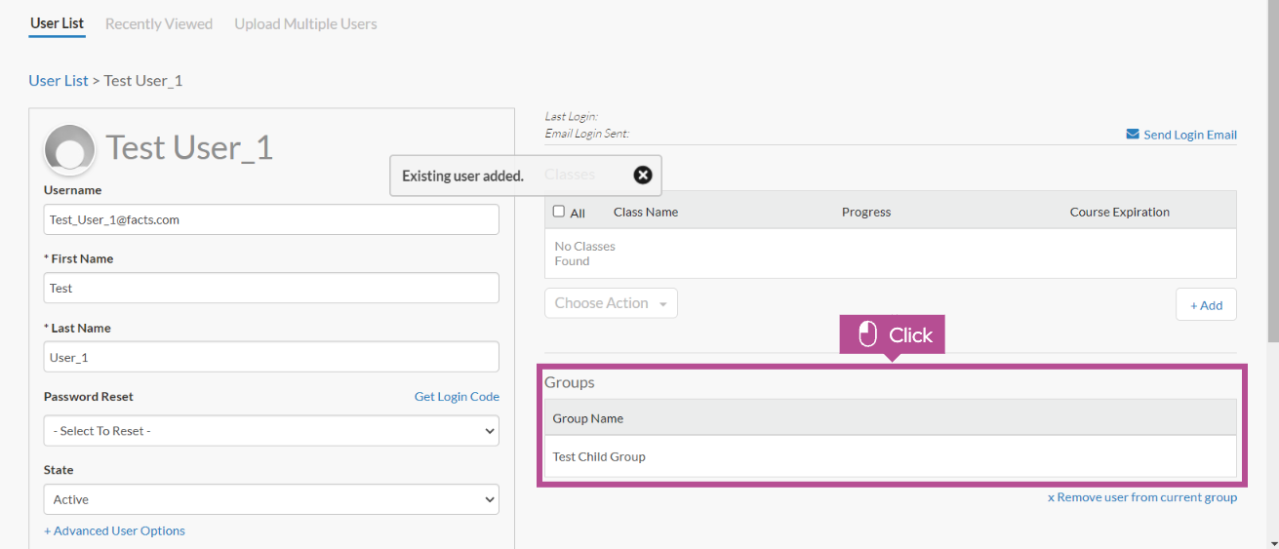Click the 'No Classes Found' text
The width and height of the screenshot is (1279, 549).
(x=585, y=254)
